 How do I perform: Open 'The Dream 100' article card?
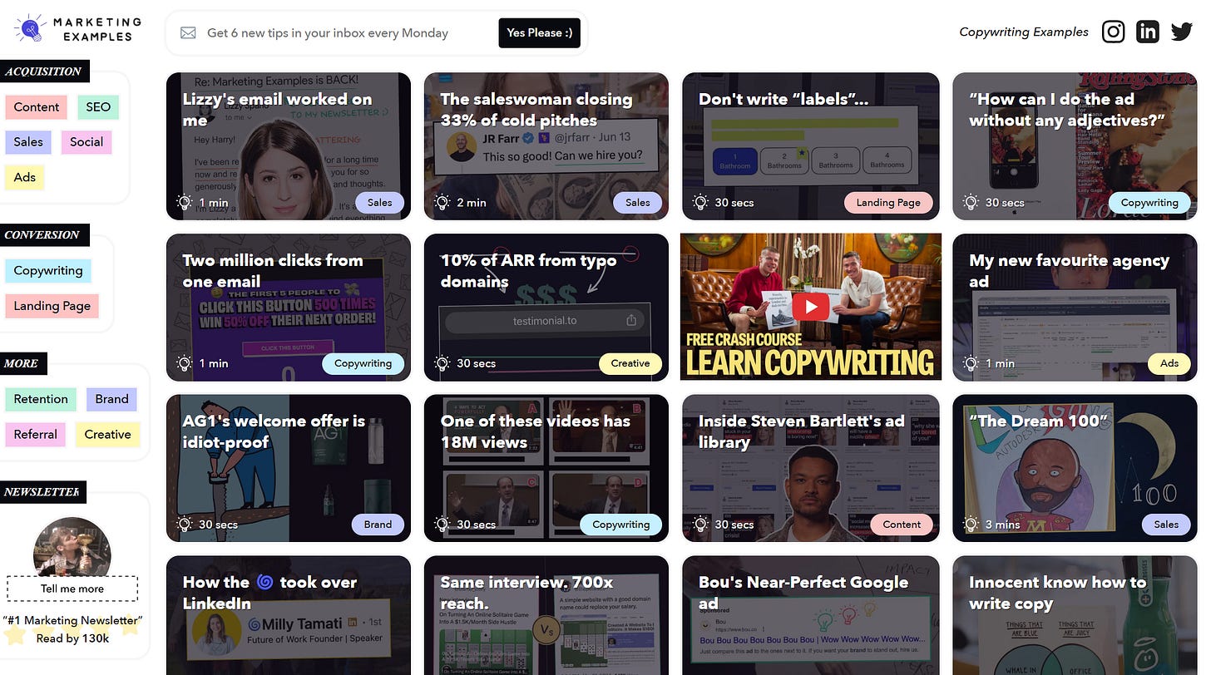1075,468
